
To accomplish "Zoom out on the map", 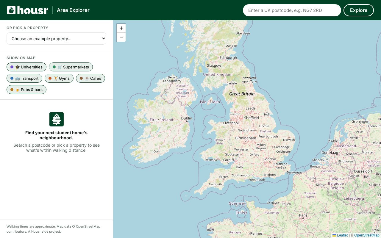I will pos(121,37).
